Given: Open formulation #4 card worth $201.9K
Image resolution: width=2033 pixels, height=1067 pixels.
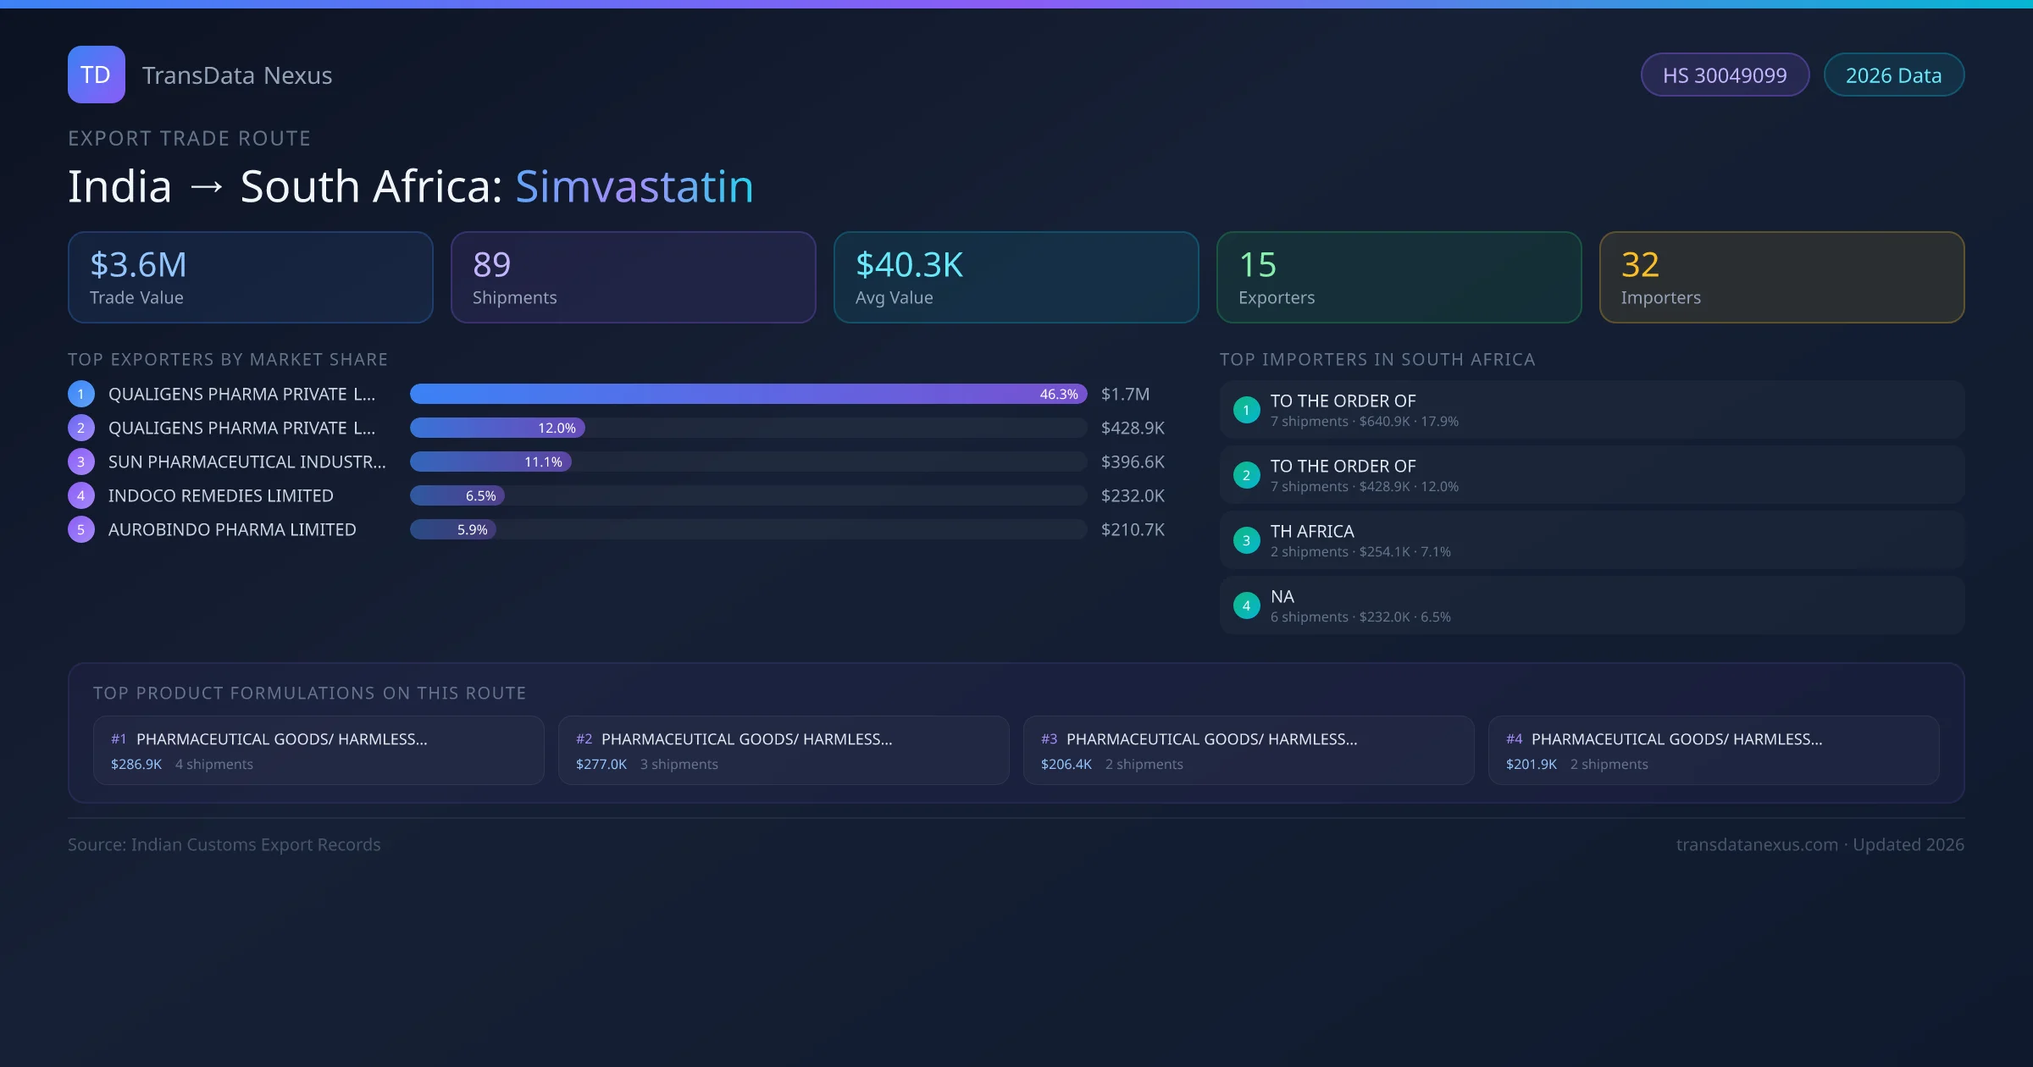Looking at the screenshot, I should coord(1713,750).
